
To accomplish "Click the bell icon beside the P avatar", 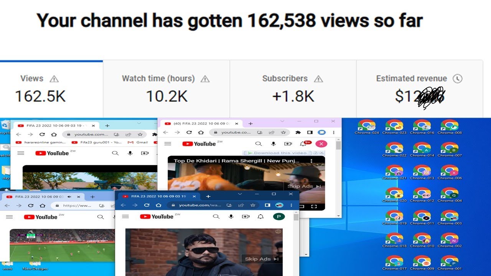I will 260,217.
